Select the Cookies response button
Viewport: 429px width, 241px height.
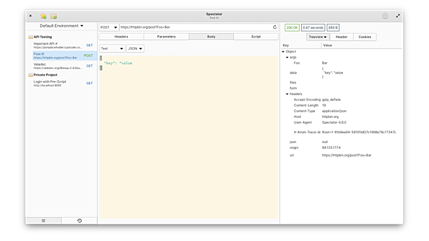(365, 37)
